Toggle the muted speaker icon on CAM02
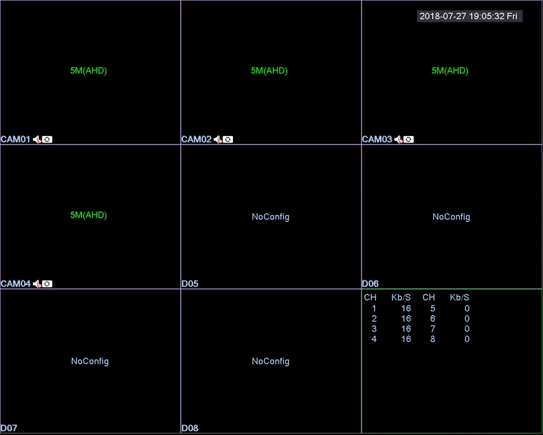The image size is (543, 435). click(218, 139)
